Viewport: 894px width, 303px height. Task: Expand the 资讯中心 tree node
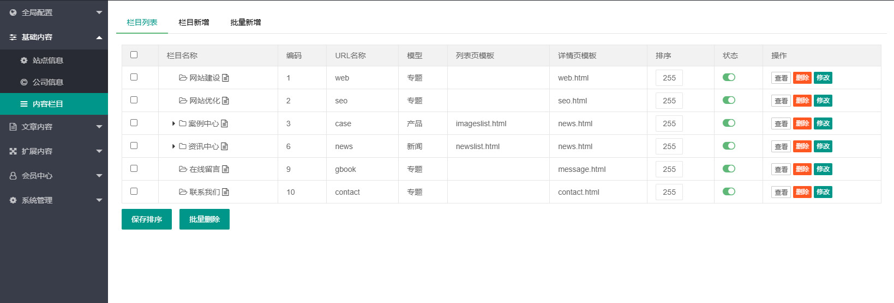(173, 146)
